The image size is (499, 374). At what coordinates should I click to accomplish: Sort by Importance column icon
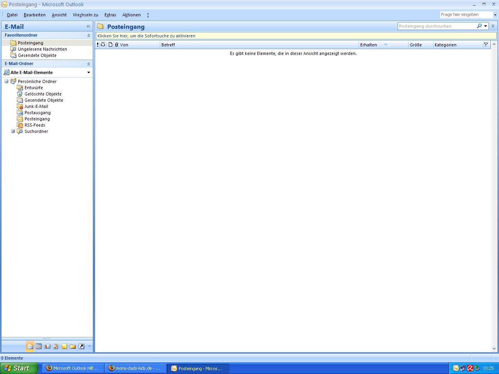(97, 45)
